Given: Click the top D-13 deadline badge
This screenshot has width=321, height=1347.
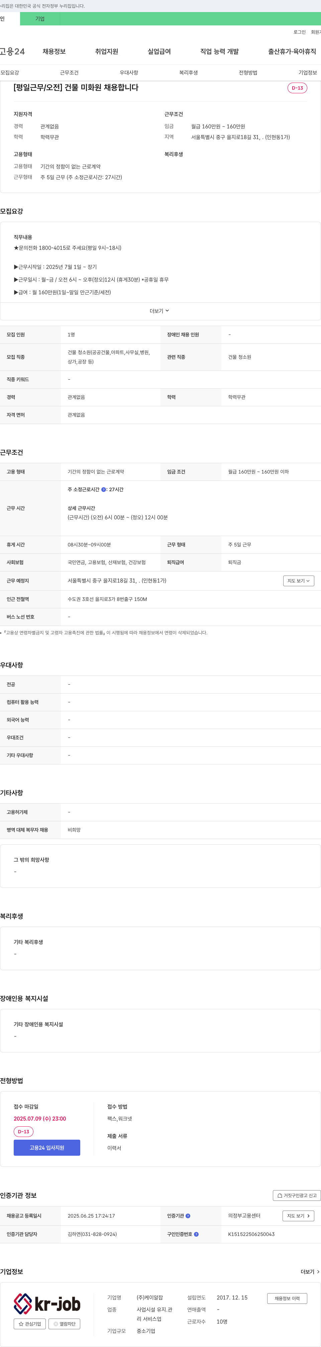Looking at the screenshot, I should pos(298,88).
